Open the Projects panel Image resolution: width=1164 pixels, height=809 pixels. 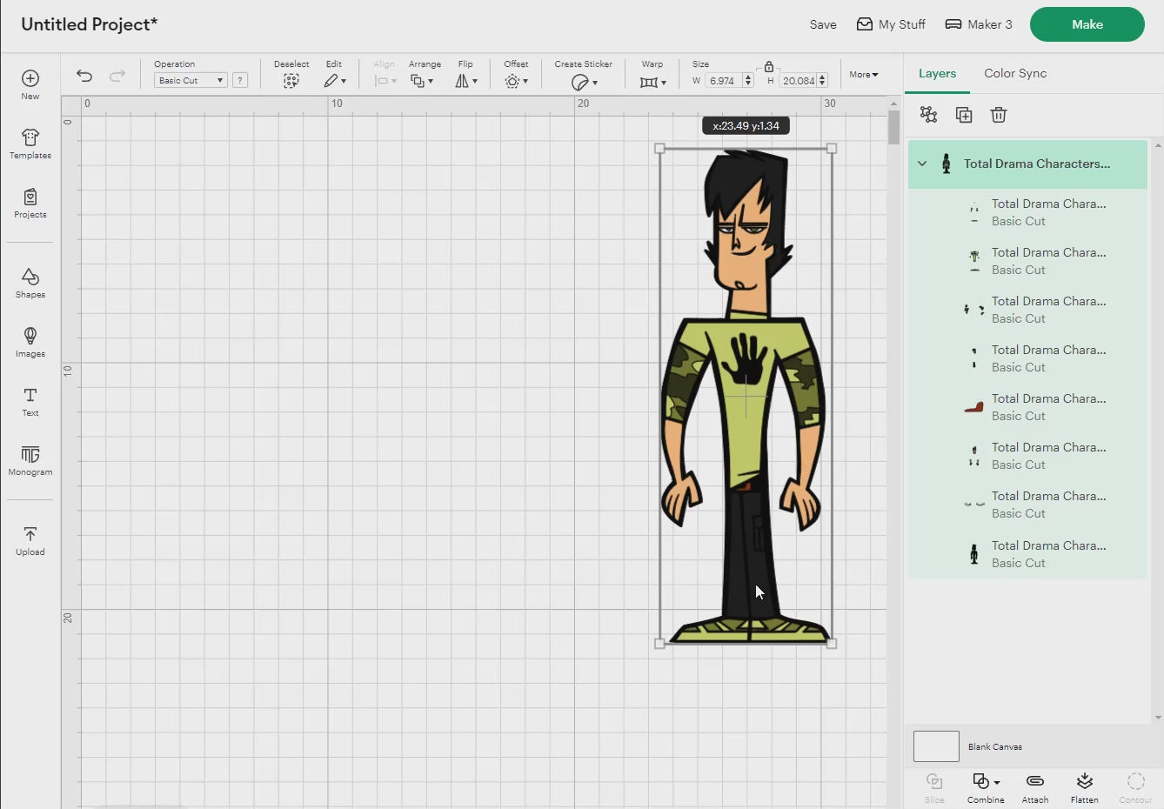coord(30,203)
